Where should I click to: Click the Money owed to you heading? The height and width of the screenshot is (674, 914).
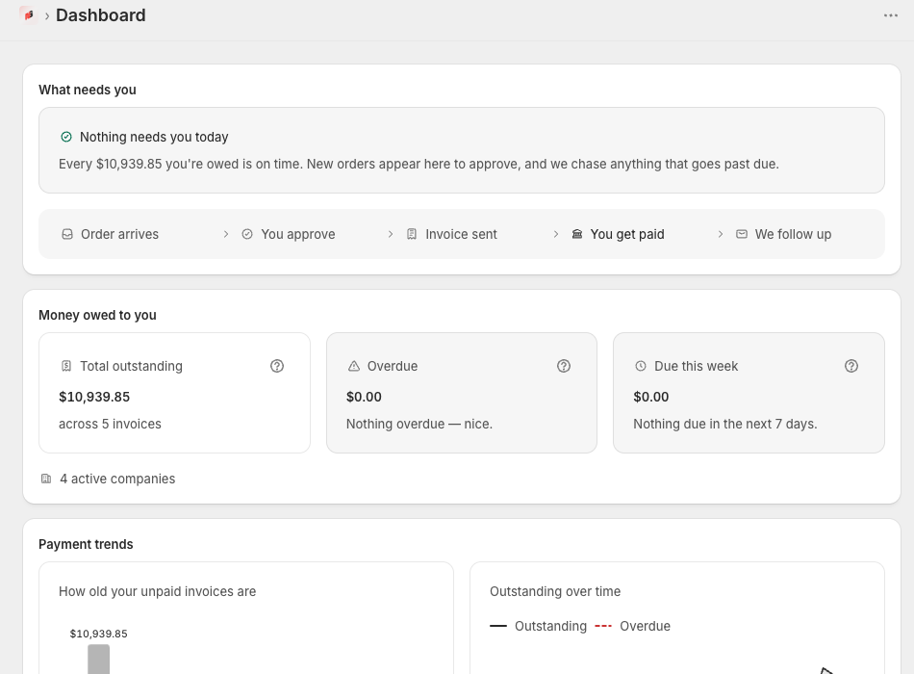click(x=97, y=315)
